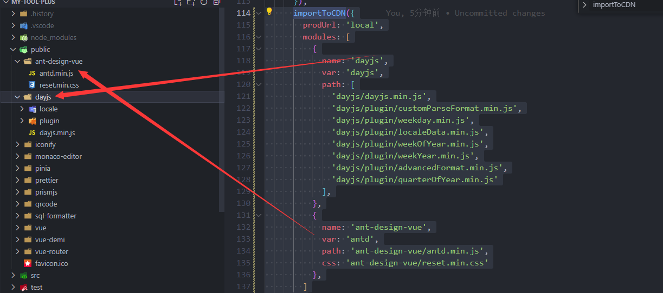Fold the ant-design-vue object at line 131

pos(258,215)
